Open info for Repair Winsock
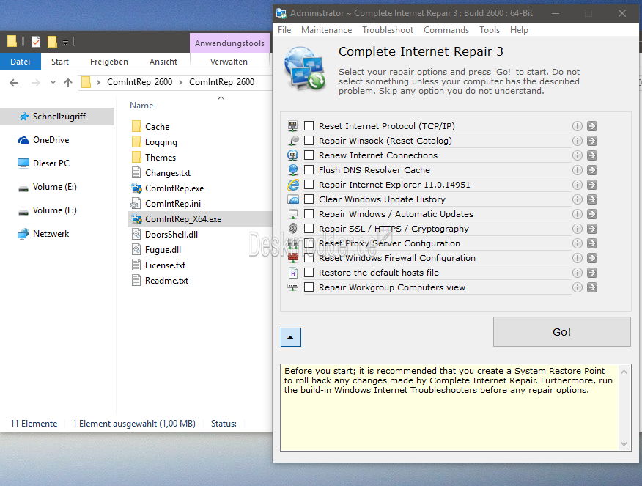 [577, 141]
